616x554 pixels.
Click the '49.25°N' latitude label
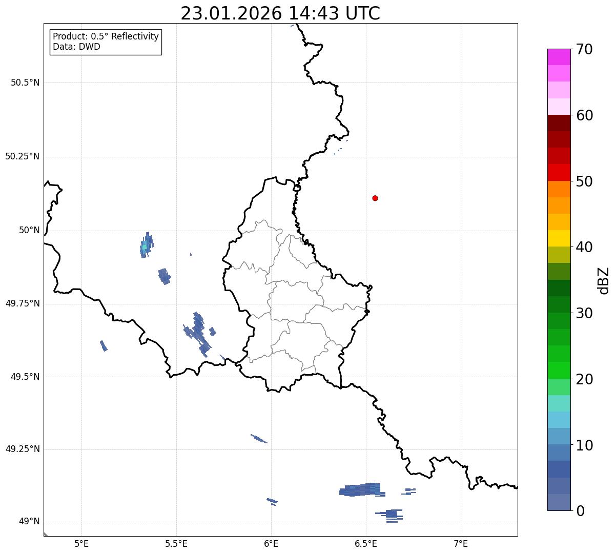[22, 449]
